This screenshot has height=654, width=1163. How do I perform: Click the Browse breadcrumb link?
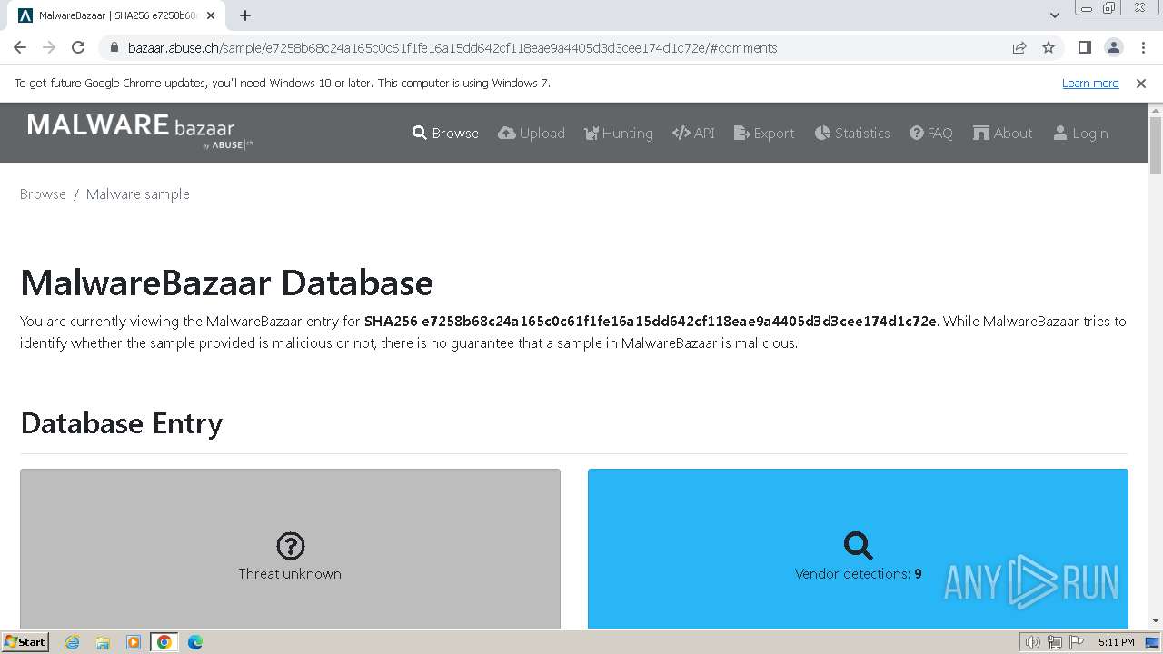point(43,193)
